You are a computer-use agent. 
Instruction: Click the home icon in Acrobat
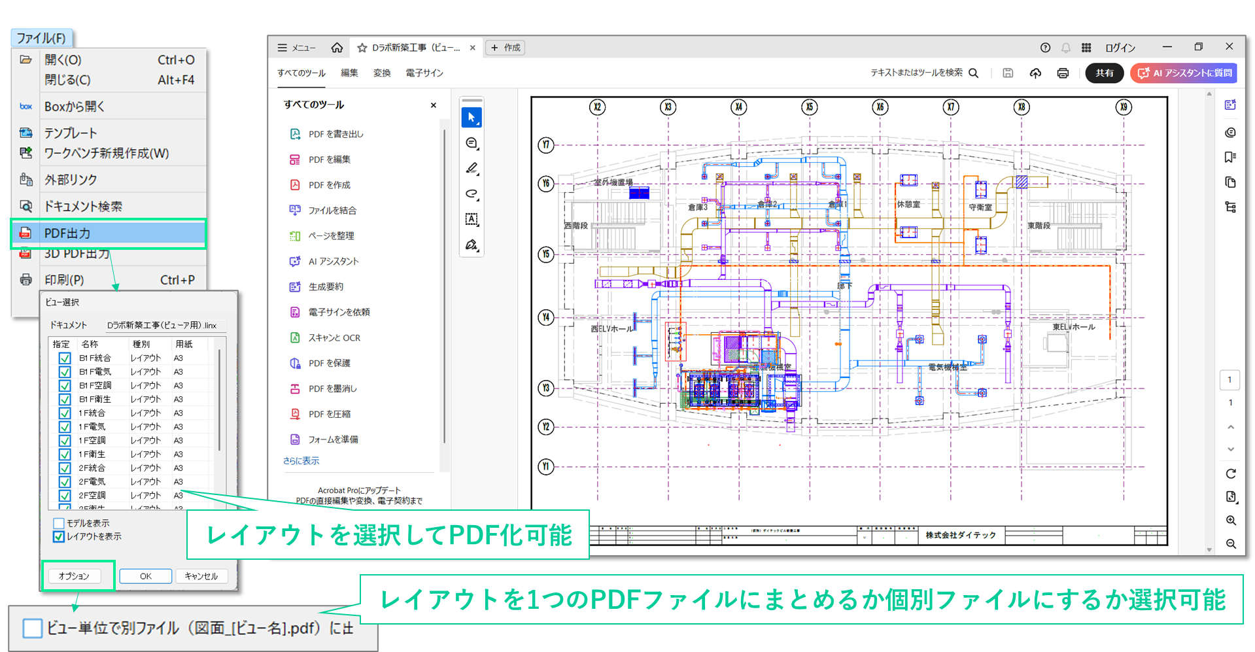337,48
